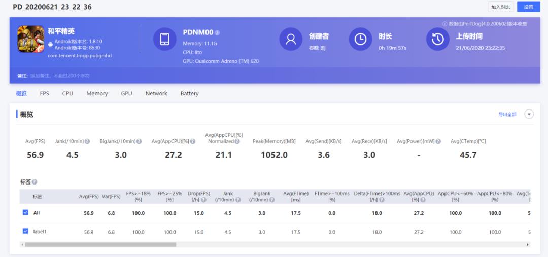Click GPU text Qualcomm Adreno (TM) 620

(x=221, y=61)
